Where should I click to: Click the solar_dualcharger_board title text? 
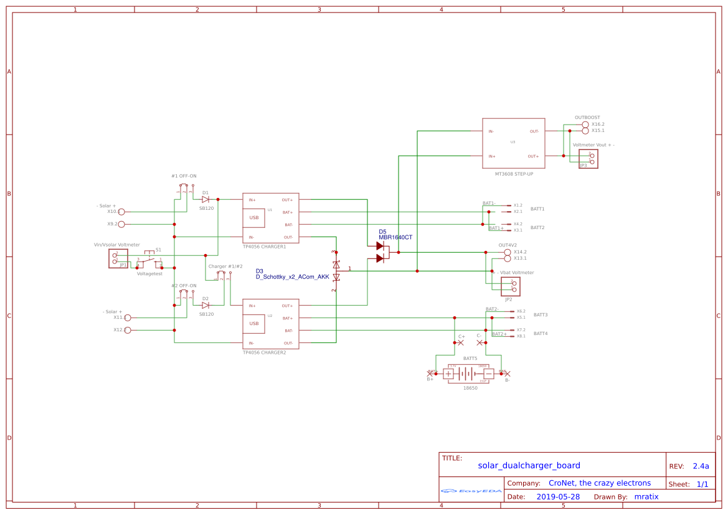(529, 465)
